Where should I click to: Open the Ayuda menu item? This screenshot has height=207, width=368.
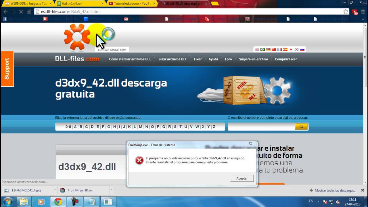213,59
